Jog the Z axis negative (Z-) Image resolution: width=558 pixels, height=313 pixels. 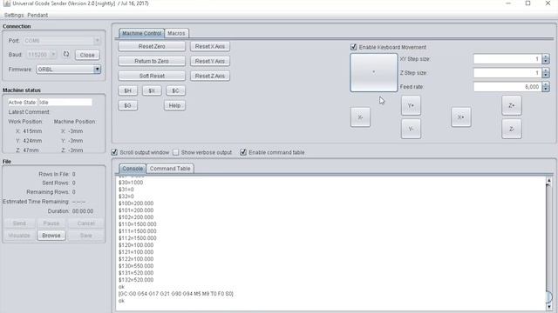point(512,129)
